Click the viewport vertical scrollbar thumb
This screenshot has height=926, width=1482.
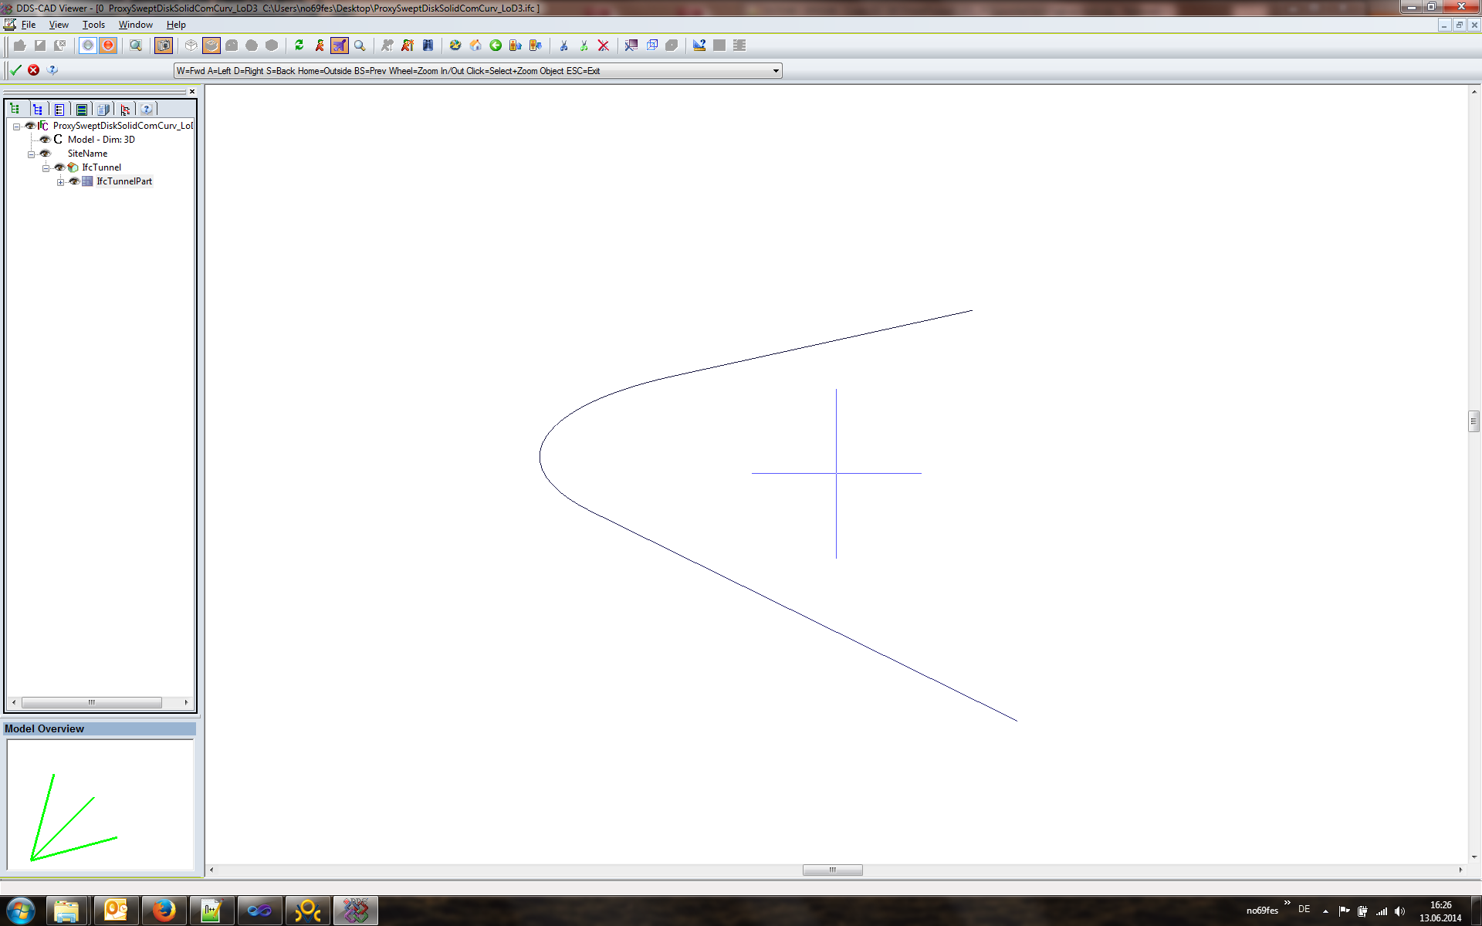pos(1474,421)
